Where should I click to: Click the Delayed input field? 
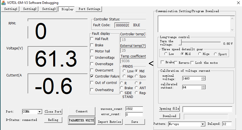click(x=227, y=124)
